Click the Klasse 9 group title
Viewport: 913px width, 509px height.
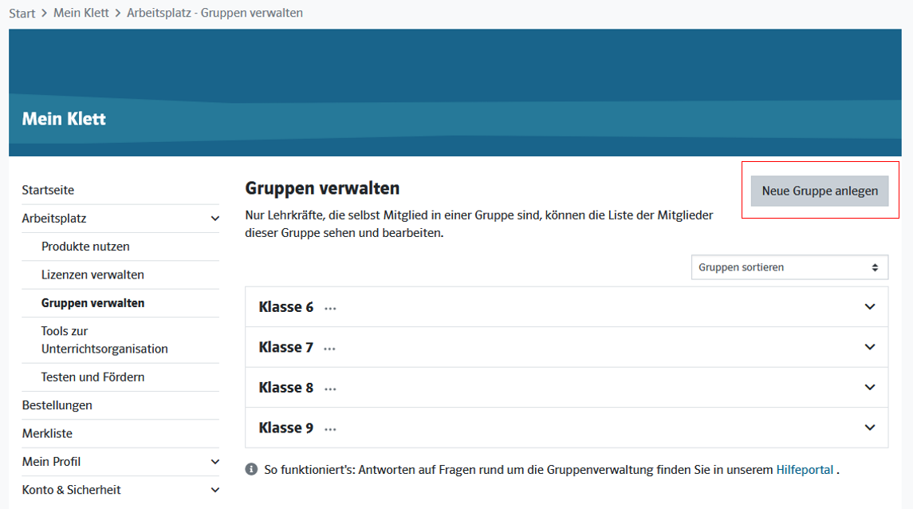(286, 428)
